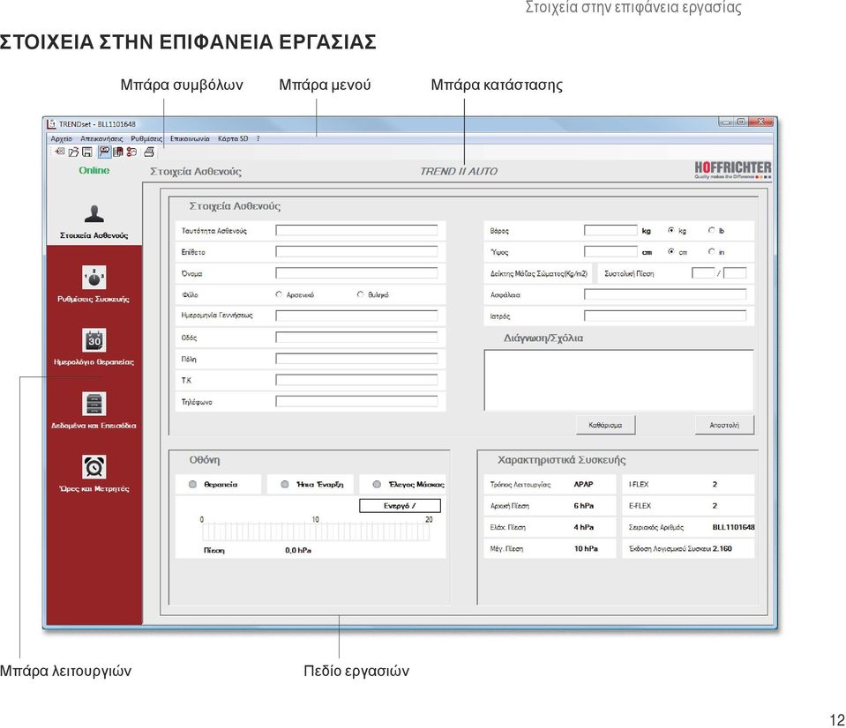Click the Ημερομηνία Γεννήσεως input field
The width and height of the screenshot is (846, 728).
[x=356, y=316]
